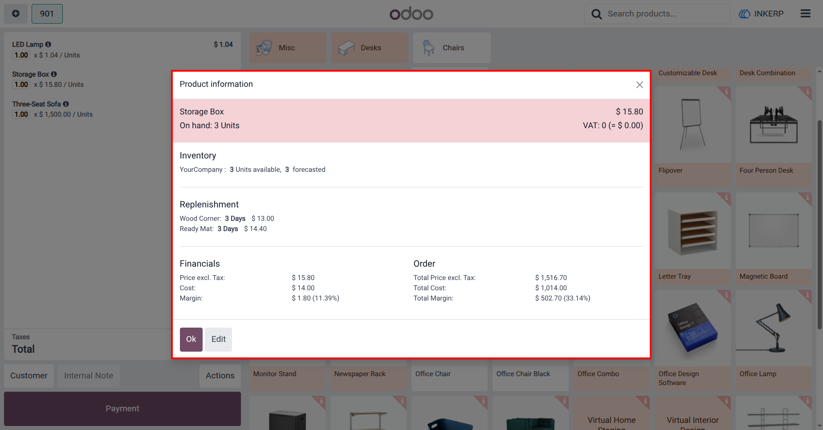The height and width of the screenshot is (430, 823).
Task: Open info corner on Four Person Desk
Action: click(x=807, y=91)
